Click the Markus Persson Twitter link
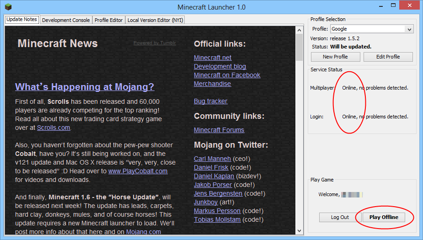Screen dimensions: 423x240 pyautogui.click(x=217, y=211)
